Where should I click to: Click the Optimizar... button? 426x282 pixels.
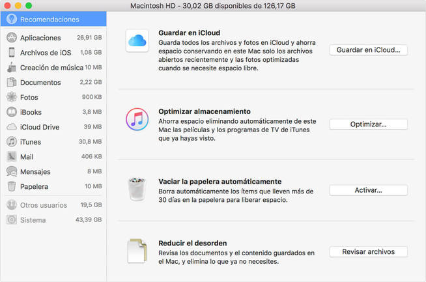pos(369,124)
